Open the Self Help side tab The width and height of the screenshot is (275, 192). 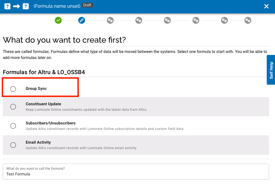click(x=271, y=70)
